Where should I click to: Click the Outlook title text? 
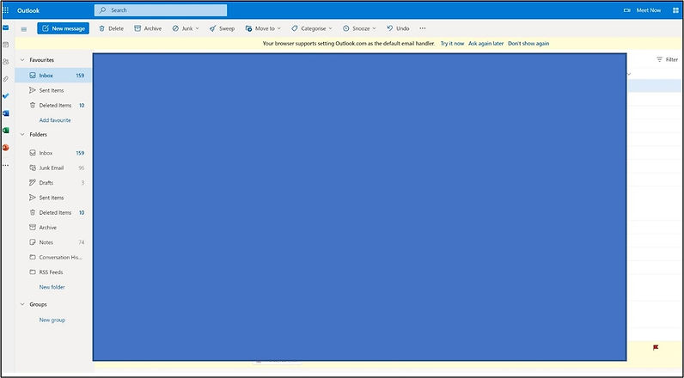28,10
